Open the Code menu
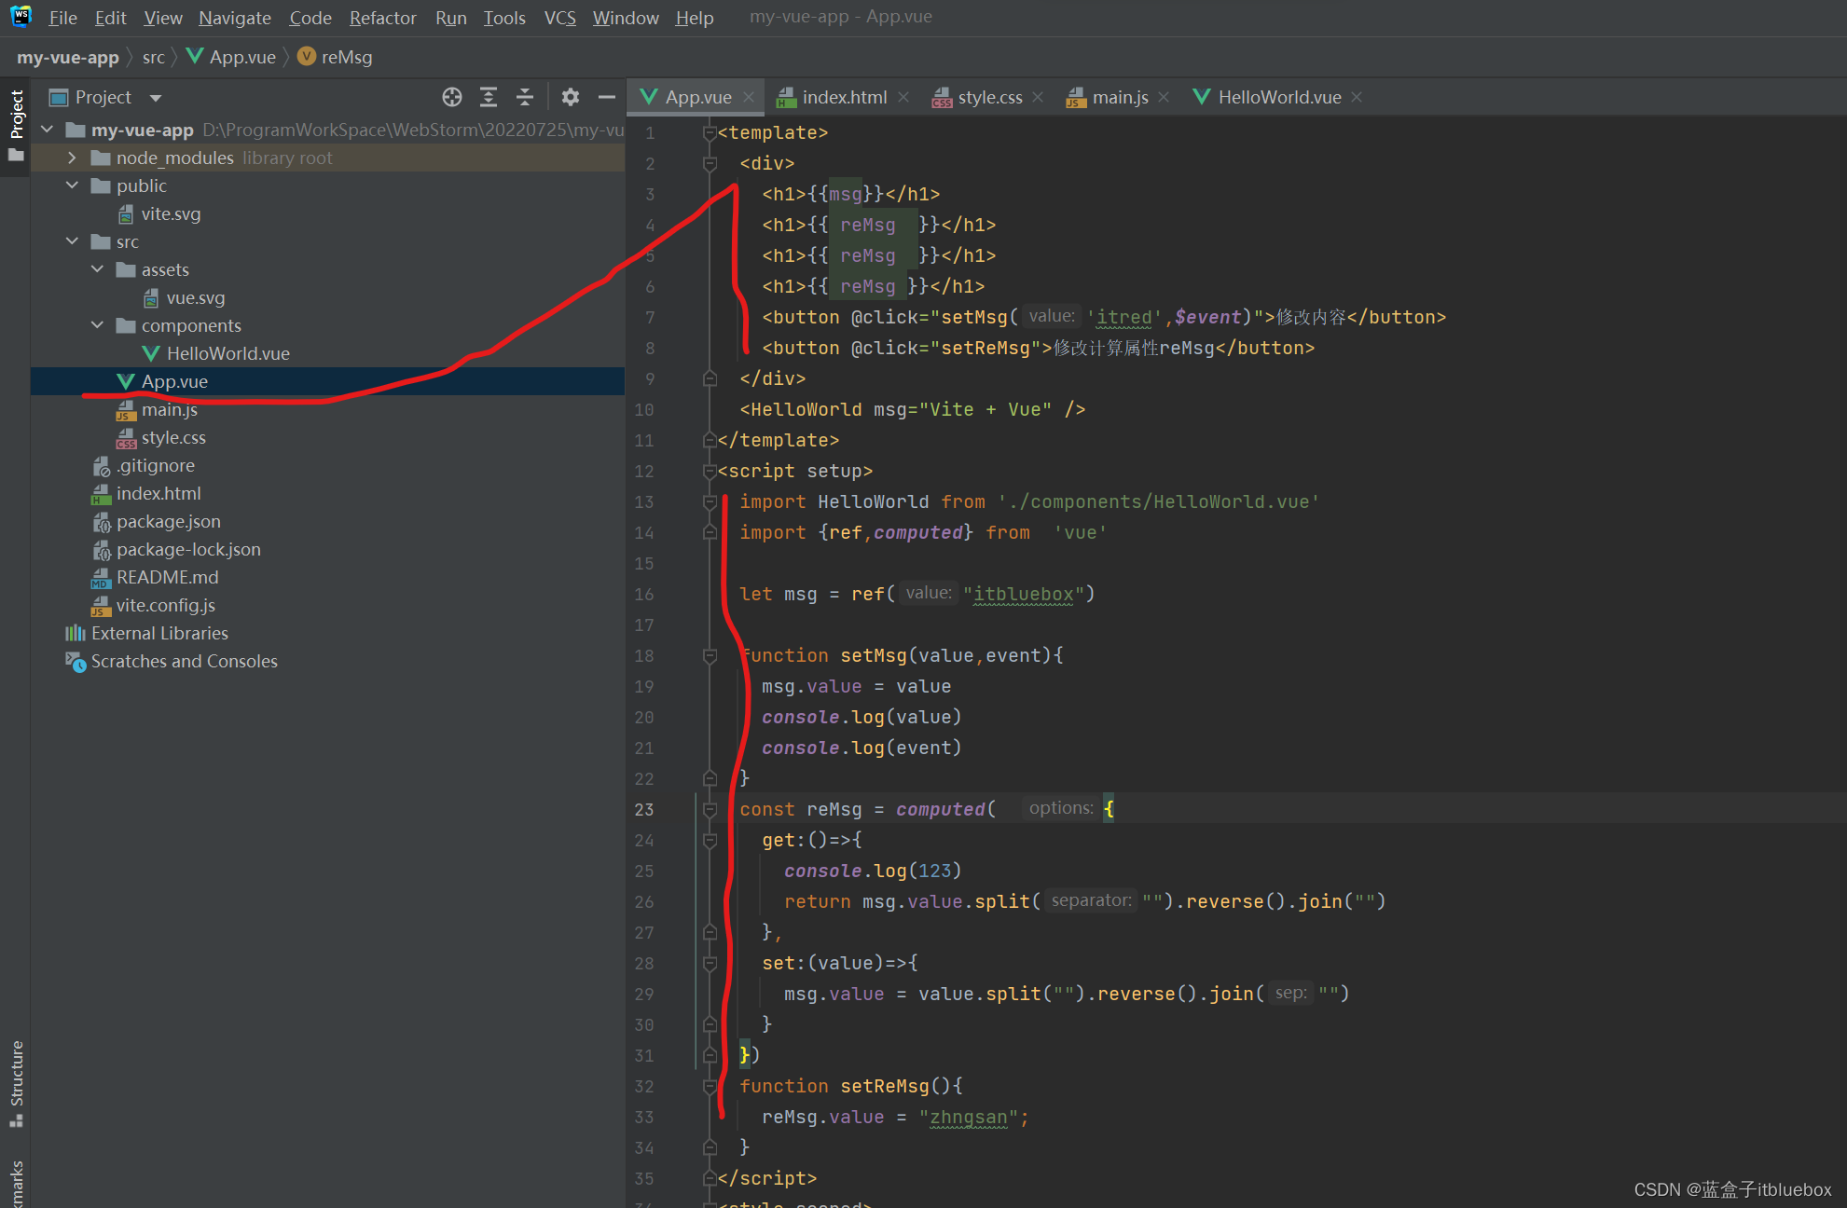 pos(310,18)
